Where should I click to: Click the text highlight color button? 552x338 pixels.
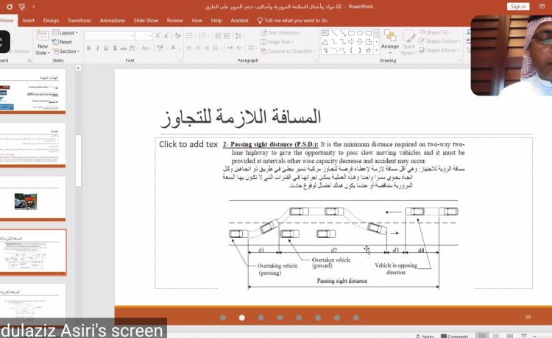pyautogui.click(x=162, y=48)
